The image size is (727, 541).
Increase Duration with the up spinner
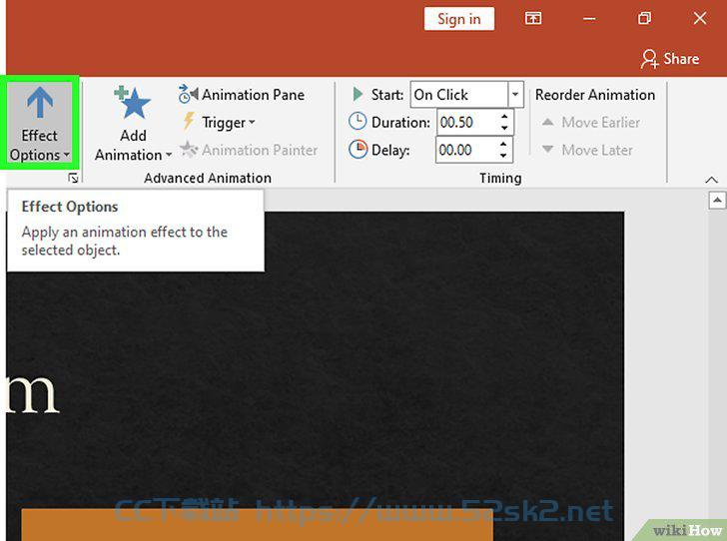[504, 116]
